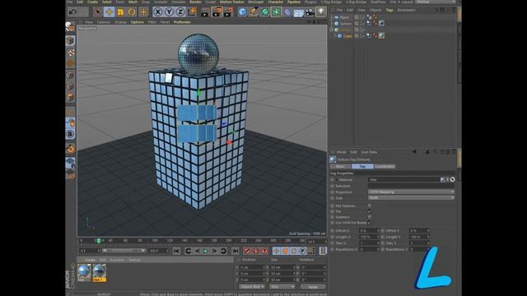This screenshot has width=527, height=296.
Task: Toggle the Z axis lock
Action: 180,12
